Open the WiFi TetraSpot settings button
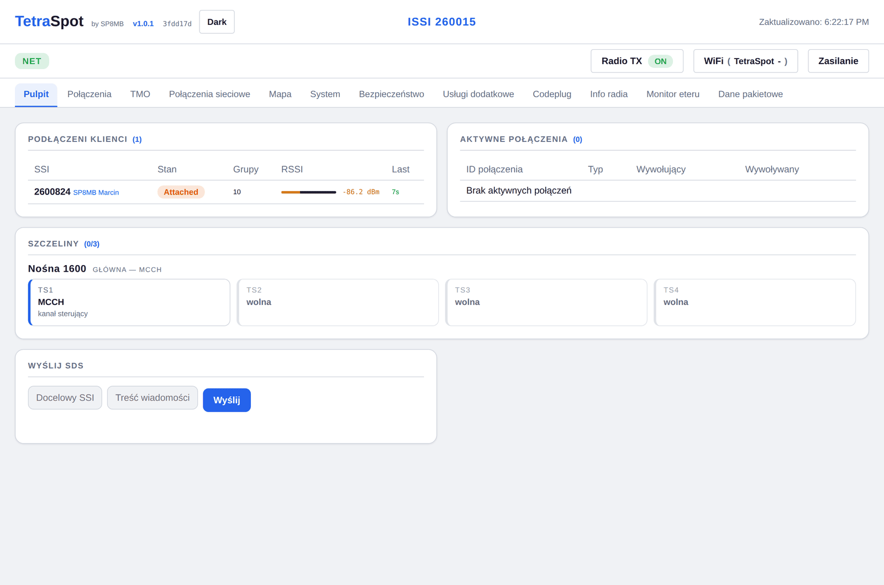884x585 pixels. [x=745, y=61]
